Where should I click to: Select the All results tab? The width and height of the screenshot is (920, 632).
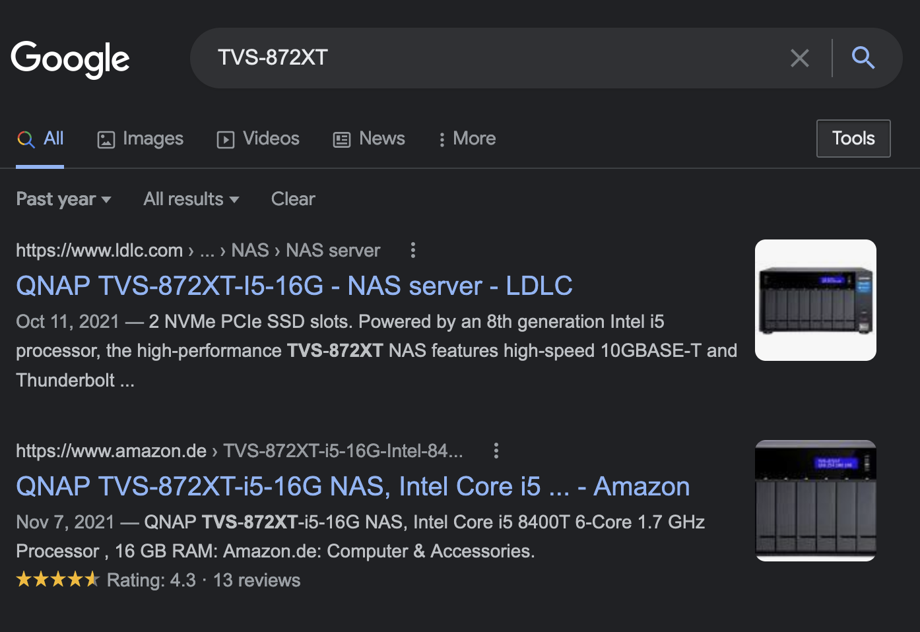(x=41, y=139)
